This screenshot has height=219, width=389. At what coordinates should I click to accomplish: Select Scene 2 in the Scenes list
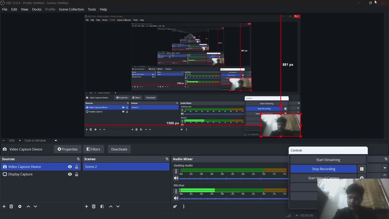(x=126, y=167)
